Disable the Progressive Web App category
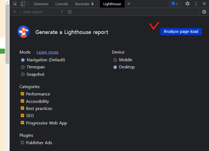The width and height of the screenshot is (209, 151). [22, 123]
